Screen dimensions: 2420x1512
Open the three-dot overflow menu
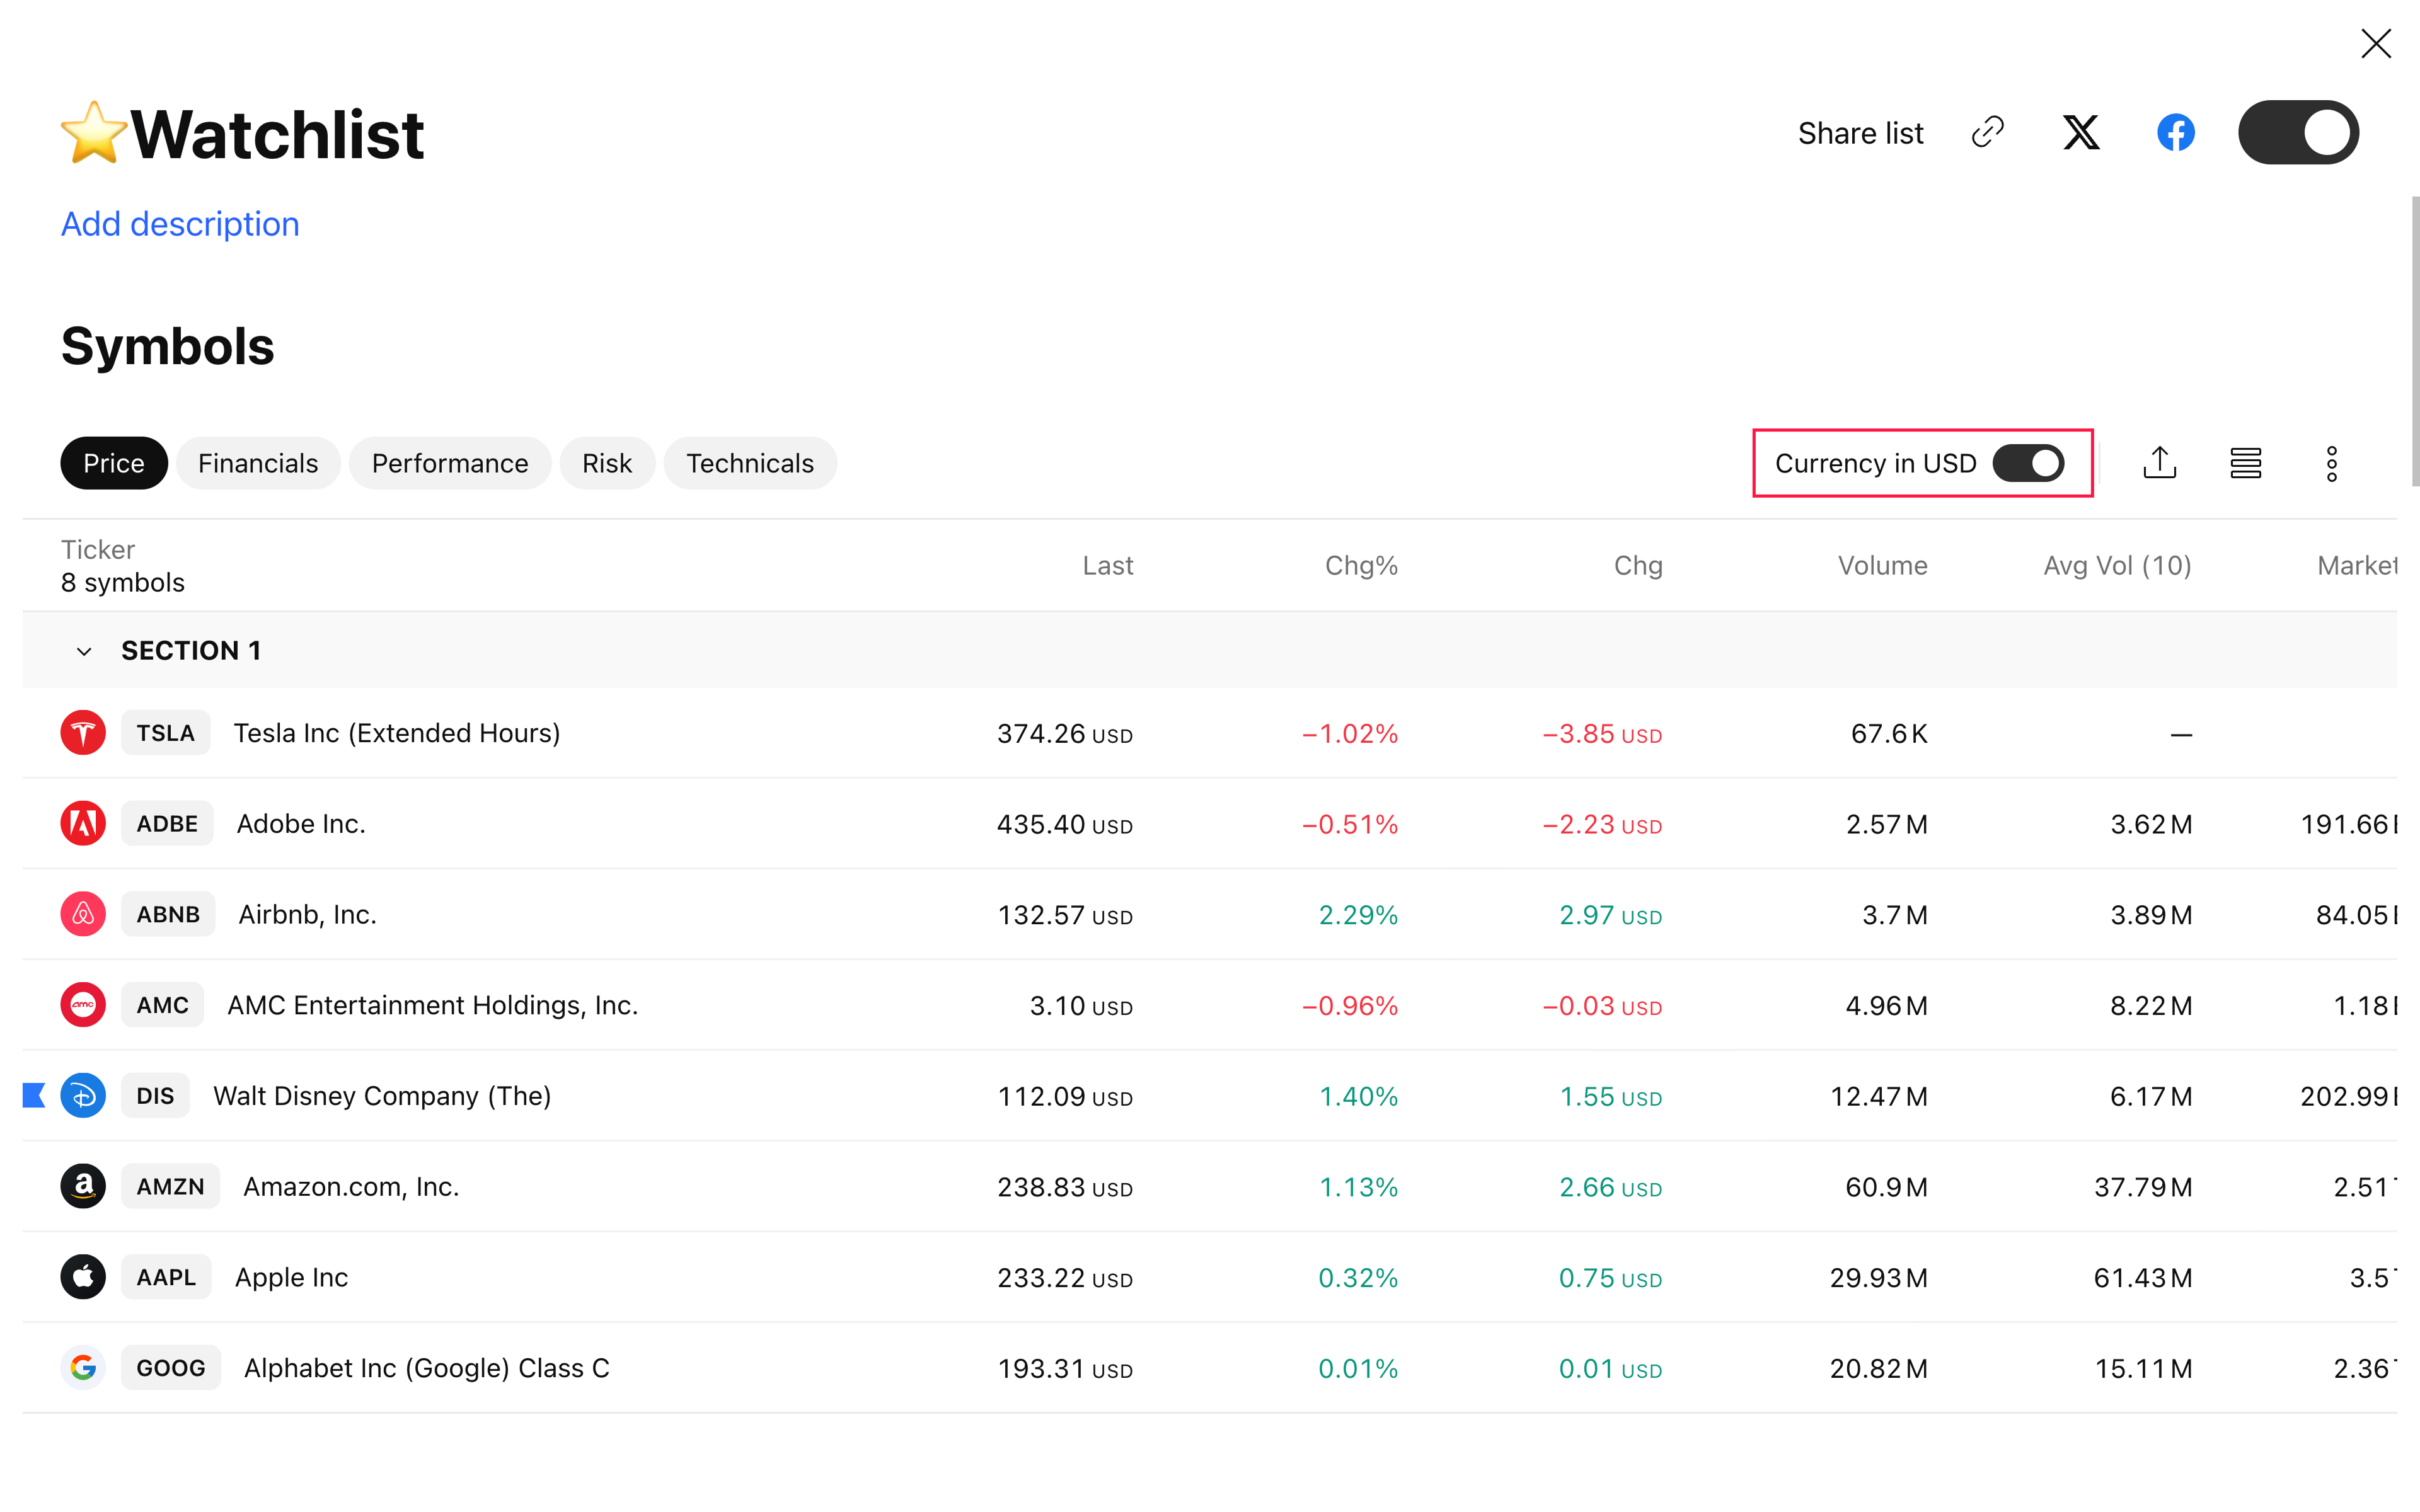(2331, 462)
